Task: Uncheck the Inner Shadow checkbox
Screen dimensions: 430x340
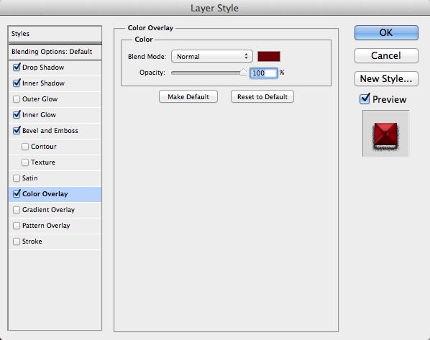Action: click(x=17, y=83)
